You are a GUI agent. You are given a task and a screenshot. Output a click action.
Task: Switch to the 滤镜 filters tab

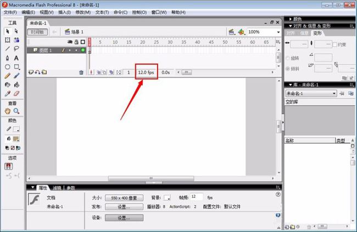point(57,188)
